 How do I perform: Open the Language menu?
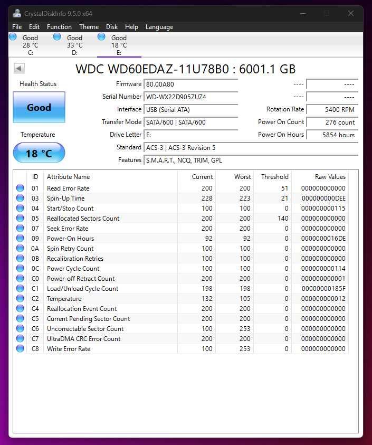point(159,27)
